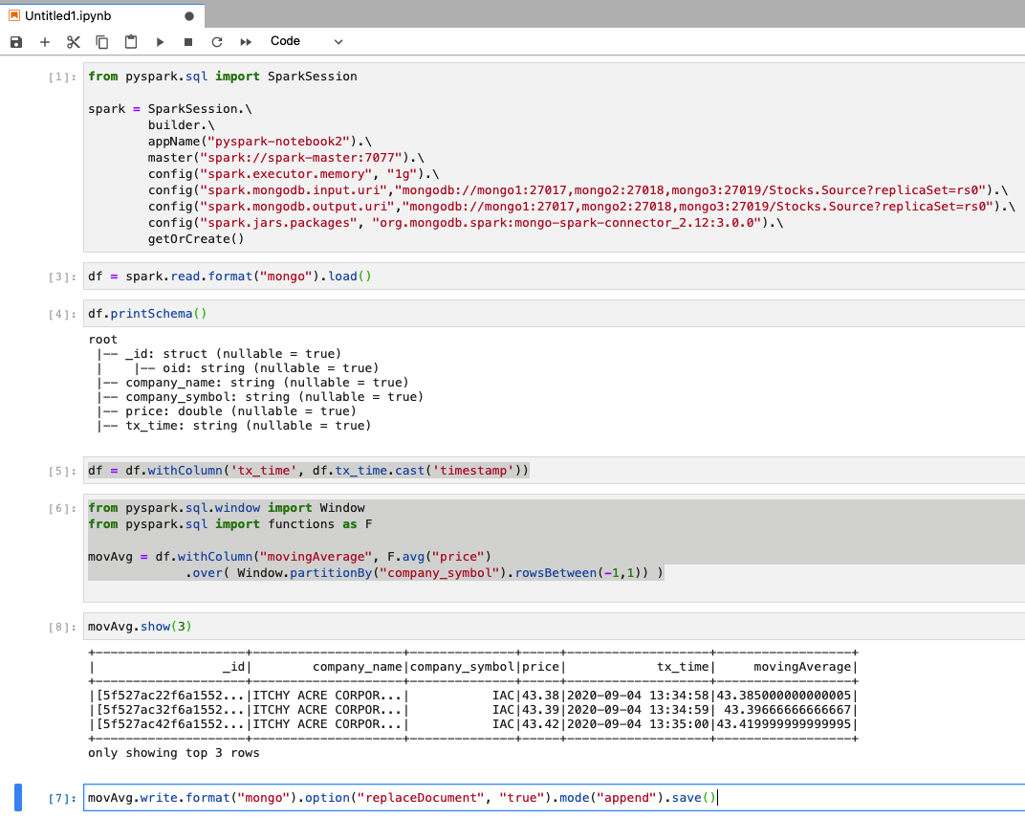This screenshot has width=1025, height=819.
Task: Collapse the active cell using blue bar
Action: tap(18, 797)
